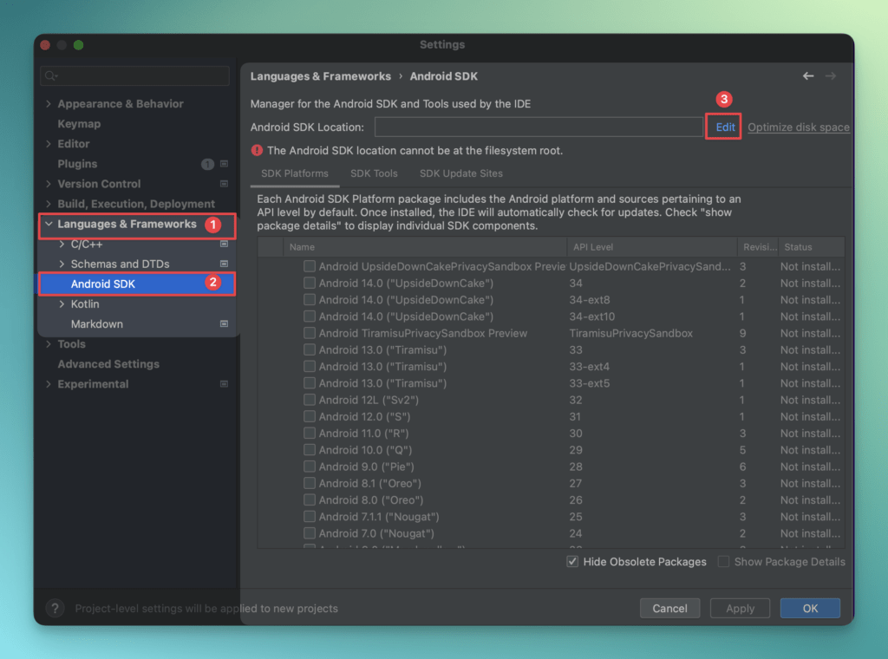Expand the Editor section

click(x=49, y=144)
